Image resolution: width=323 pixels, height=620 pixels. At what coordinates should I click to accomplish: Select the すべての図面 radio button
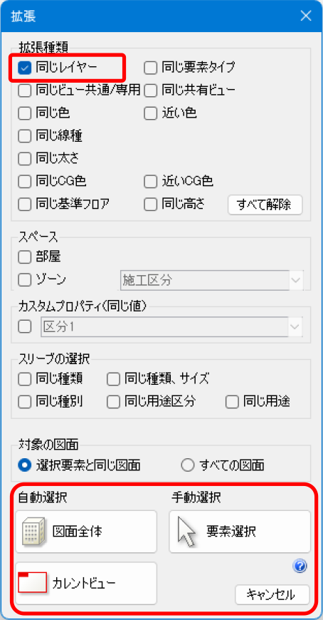click(x=188, y=465)
